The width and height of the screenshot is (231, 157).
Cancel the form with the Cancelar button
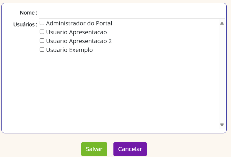130,149
